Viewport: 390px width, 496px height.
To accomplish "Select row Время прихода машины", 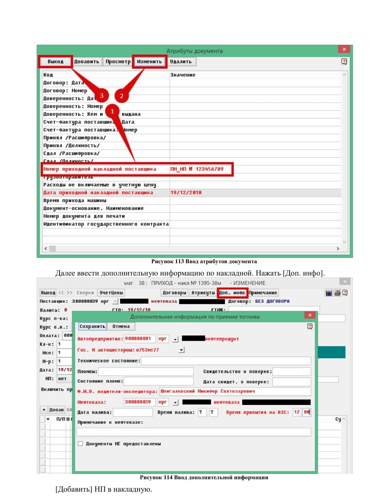I will click(x=192, y=201).
